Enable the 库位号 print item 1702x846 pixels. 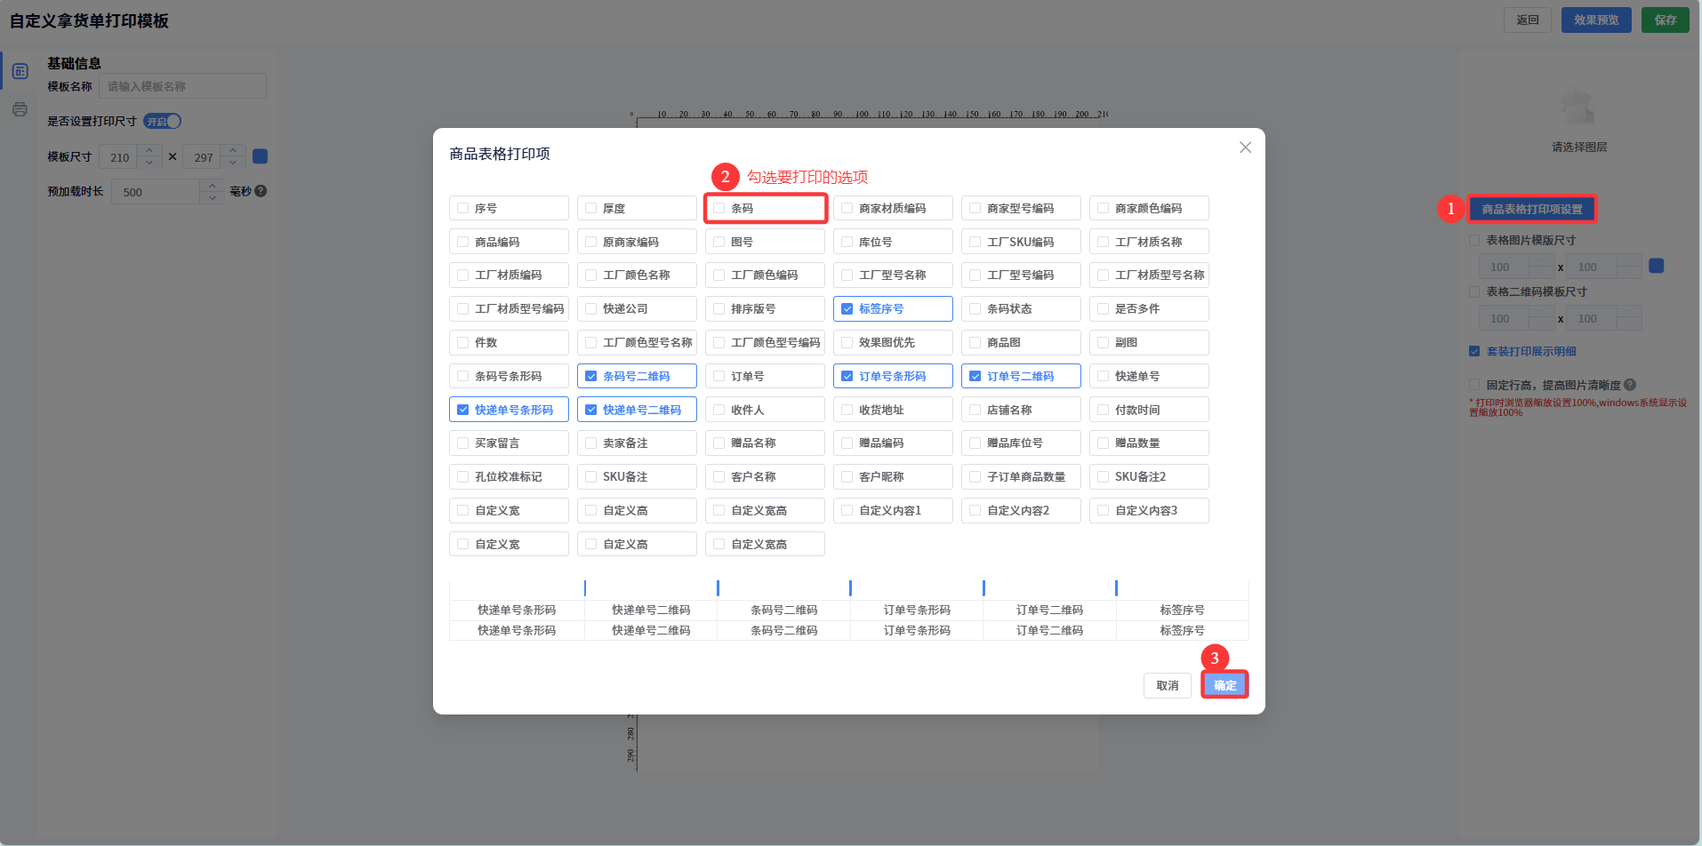point(847,242)
